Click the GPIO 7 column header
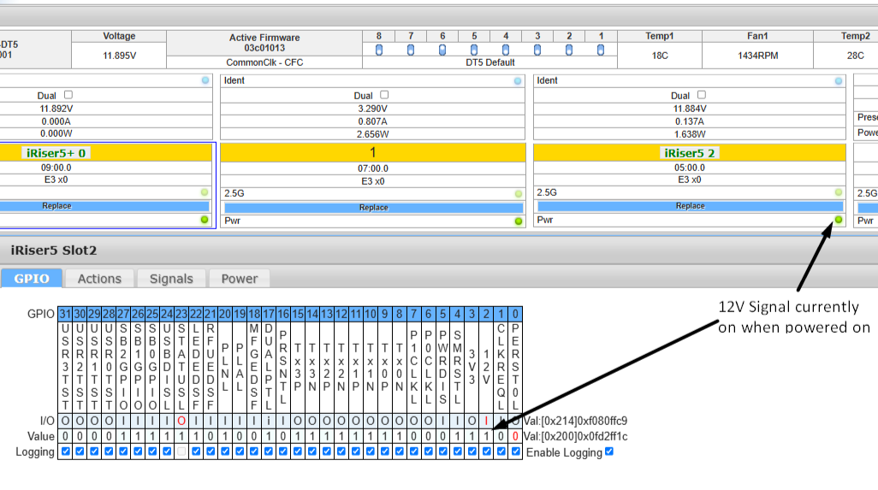Screen dimensions: 878x490 (414, 315)
